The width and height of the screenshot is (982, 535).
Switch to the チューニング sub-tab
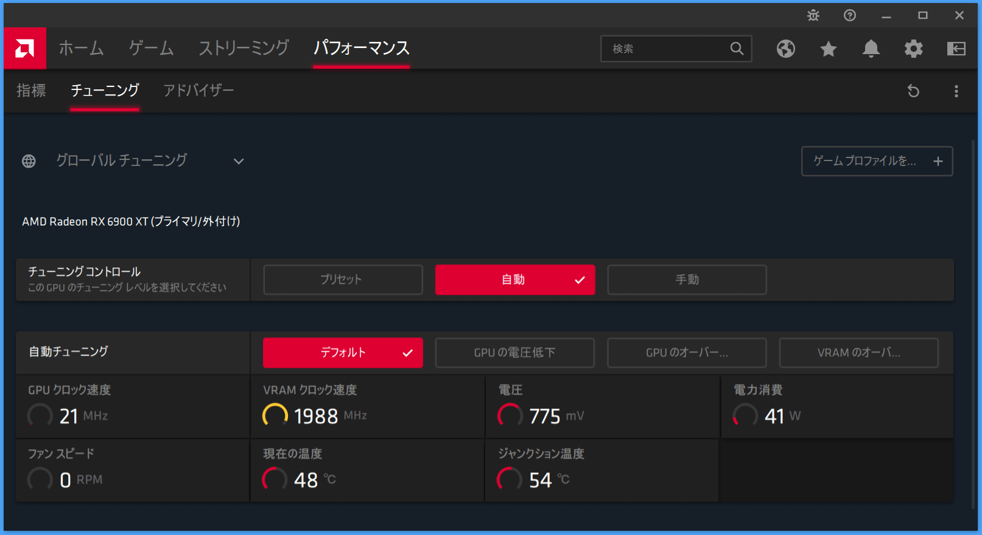pos(105,91)
